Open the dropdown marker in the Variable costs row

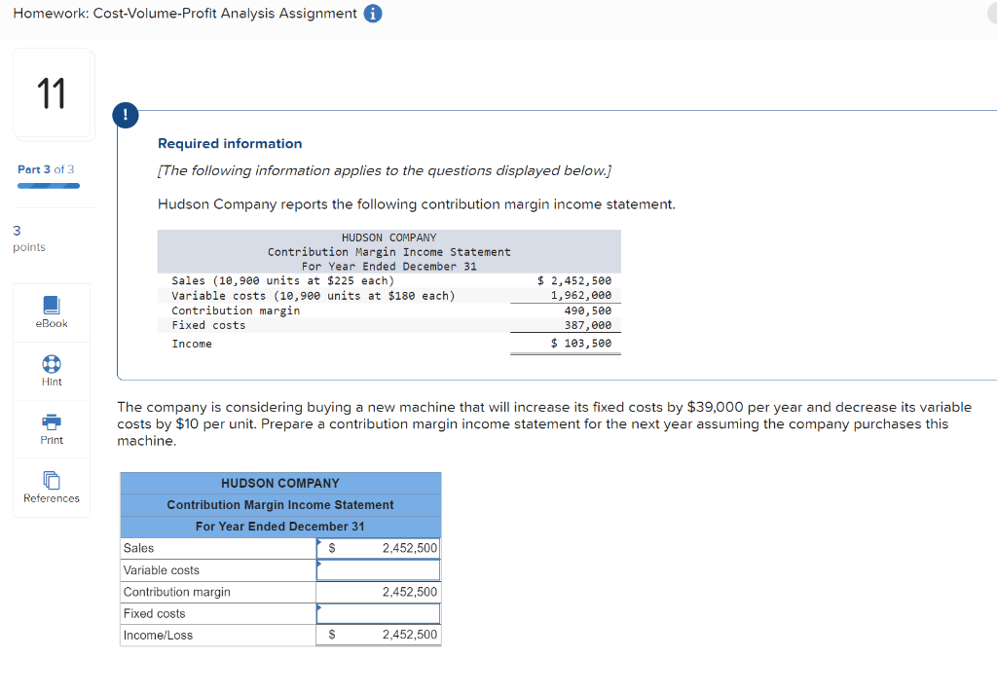(x=319, y=565)
